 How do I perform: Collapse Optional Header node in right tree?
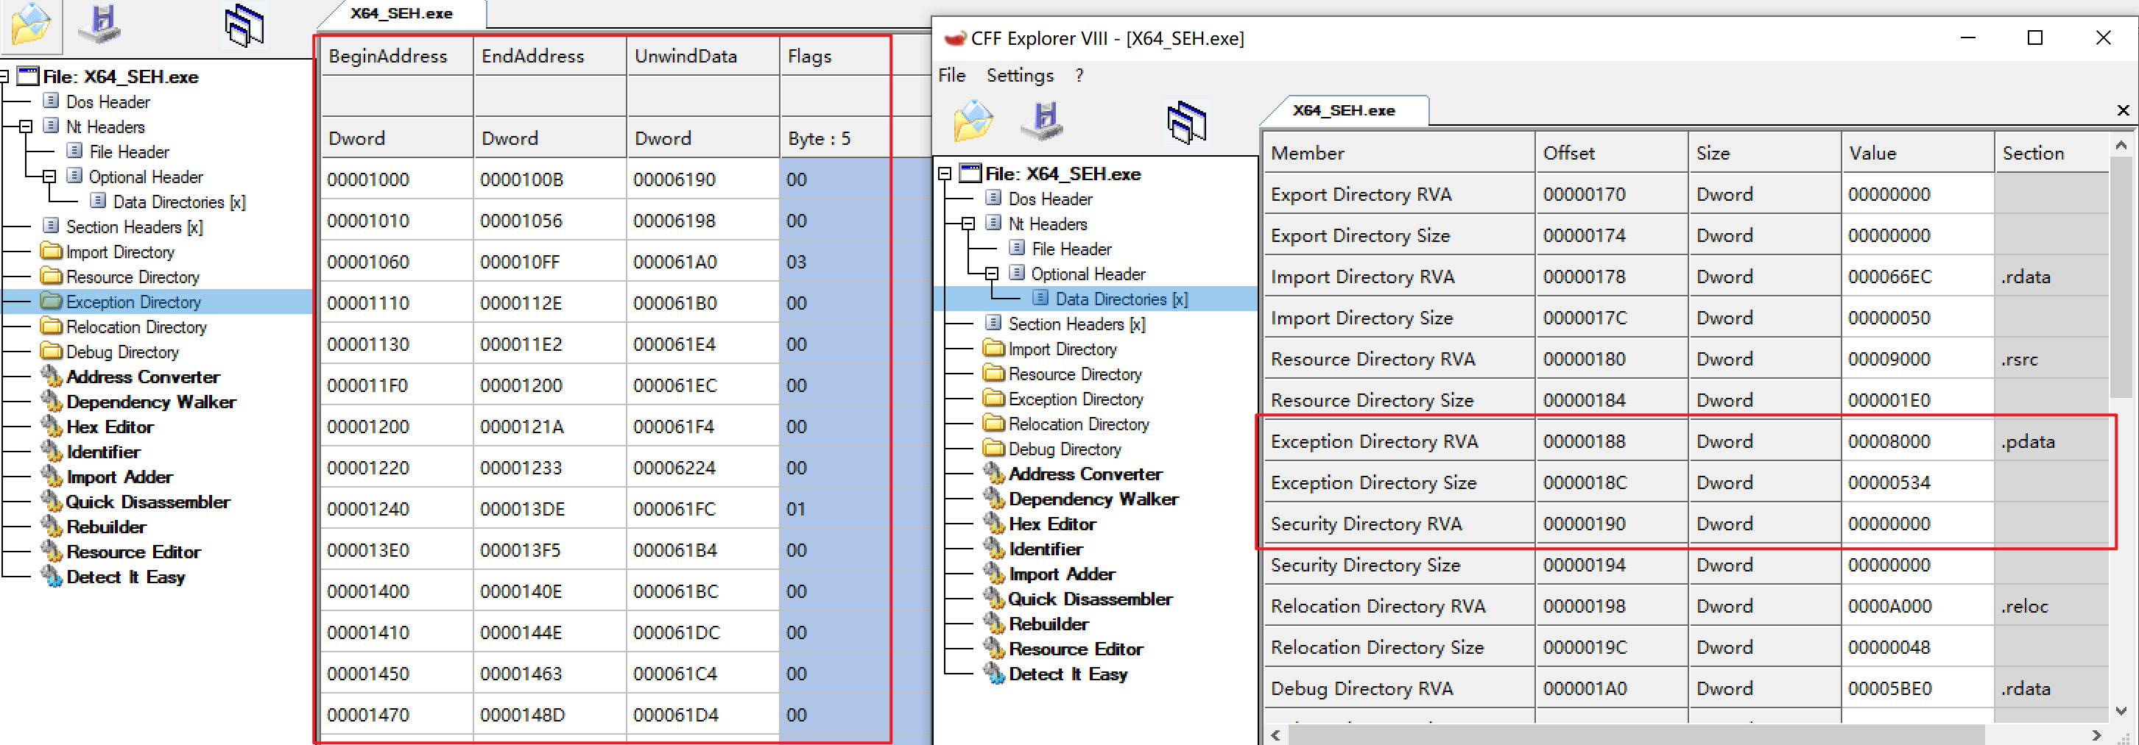(990, 274)
